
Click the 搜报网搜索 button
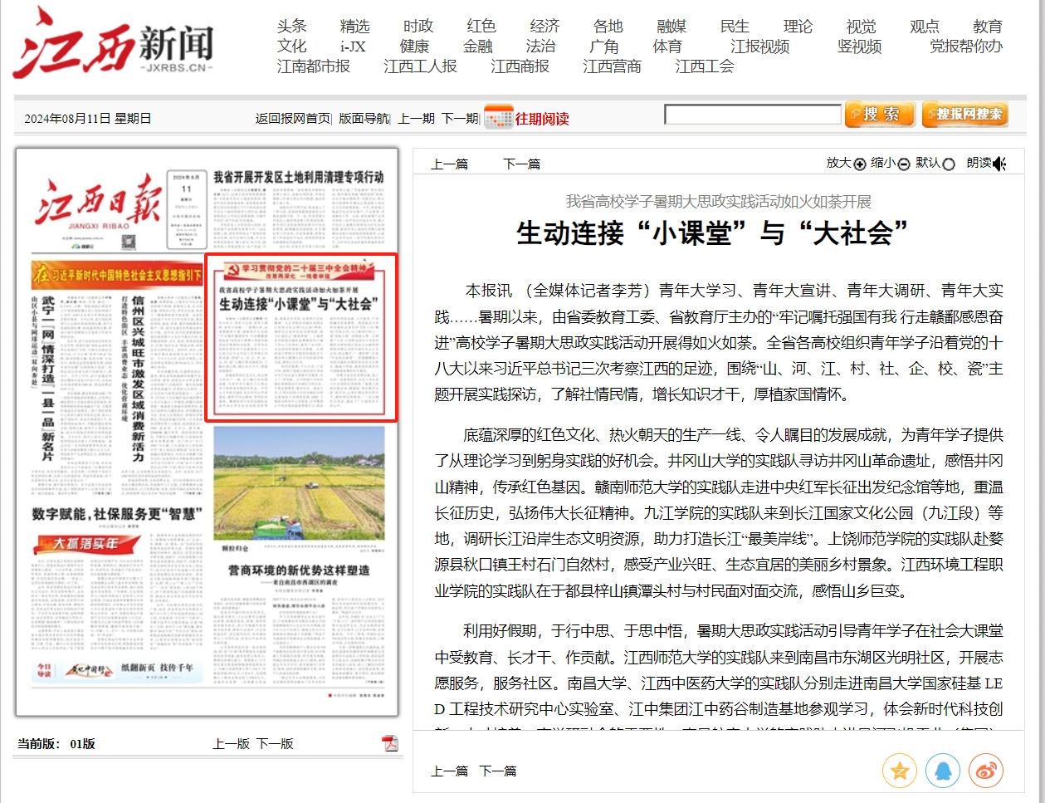coord(964,115)
